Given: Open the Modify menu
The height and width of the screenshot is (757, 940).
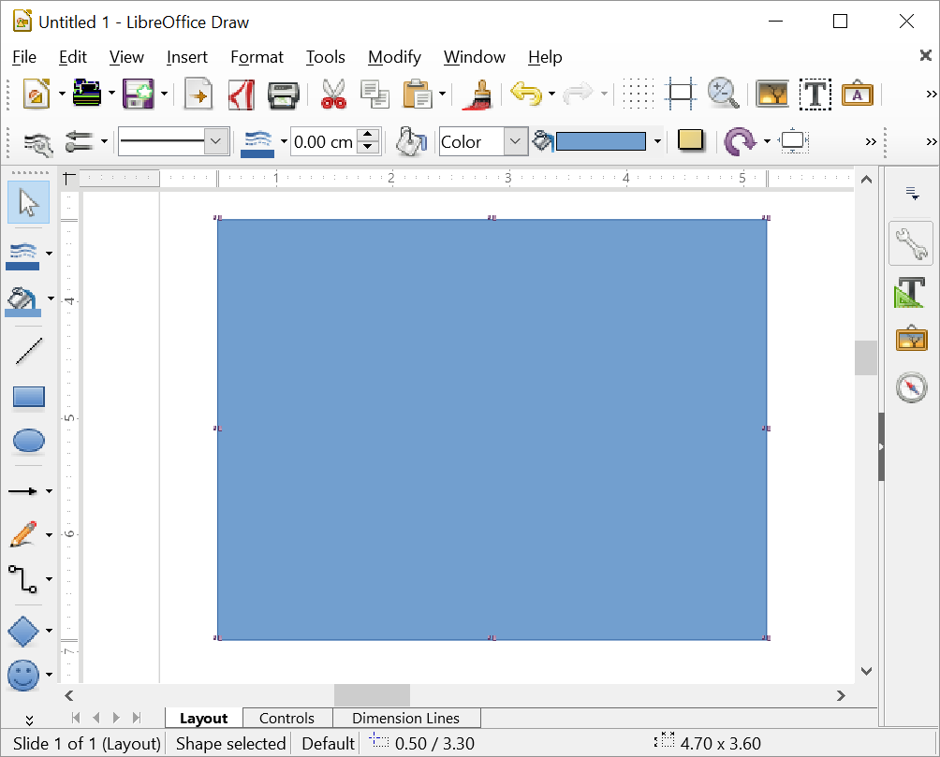Looking at the screenshot, I should click(394, 57).
